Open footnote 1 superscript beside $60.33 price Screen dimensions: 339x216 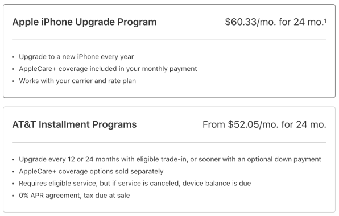(325, 20)
